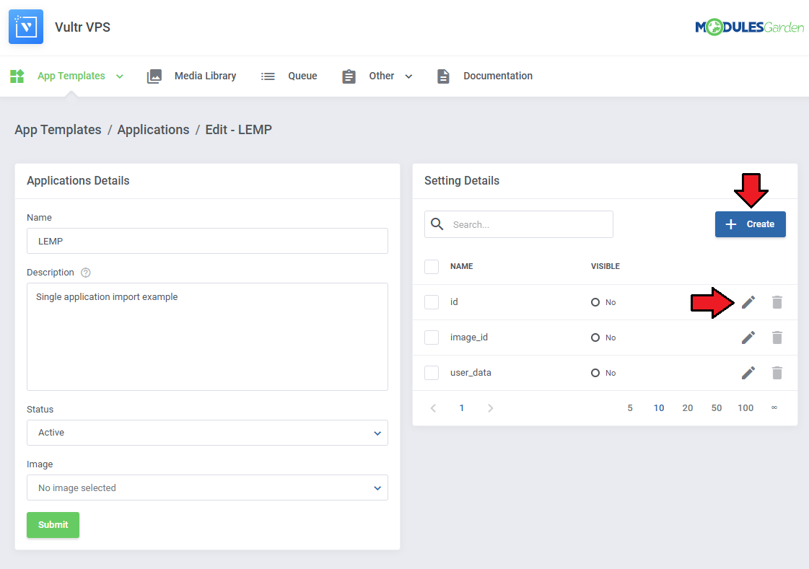The width and height of the screenshot is (809, 569).
Task: Click the 'image_id' setting name
Action: coord(469,338)
